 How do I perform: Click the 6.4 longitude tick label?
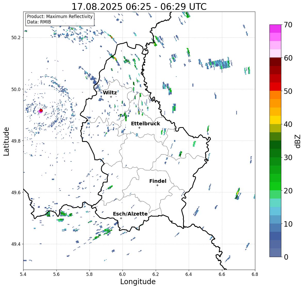point(189,274)
